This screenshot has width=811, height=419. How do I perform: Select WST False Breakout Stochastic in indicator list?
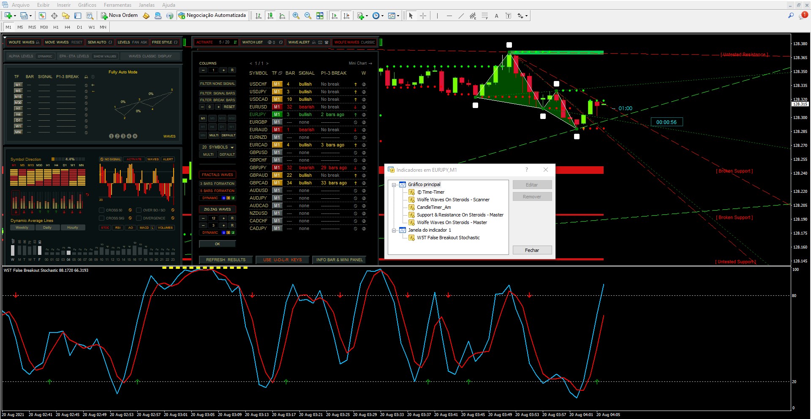pos(448,238)
